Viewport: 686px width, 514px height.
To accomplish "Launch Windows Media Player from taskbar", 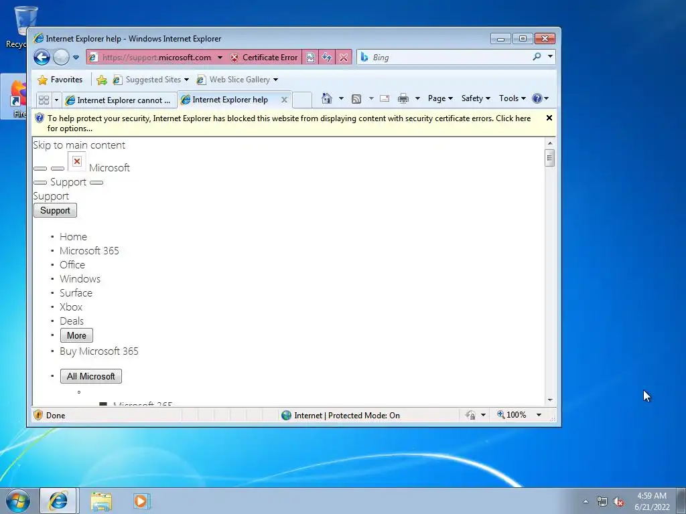I will click(x=141, y=501).
